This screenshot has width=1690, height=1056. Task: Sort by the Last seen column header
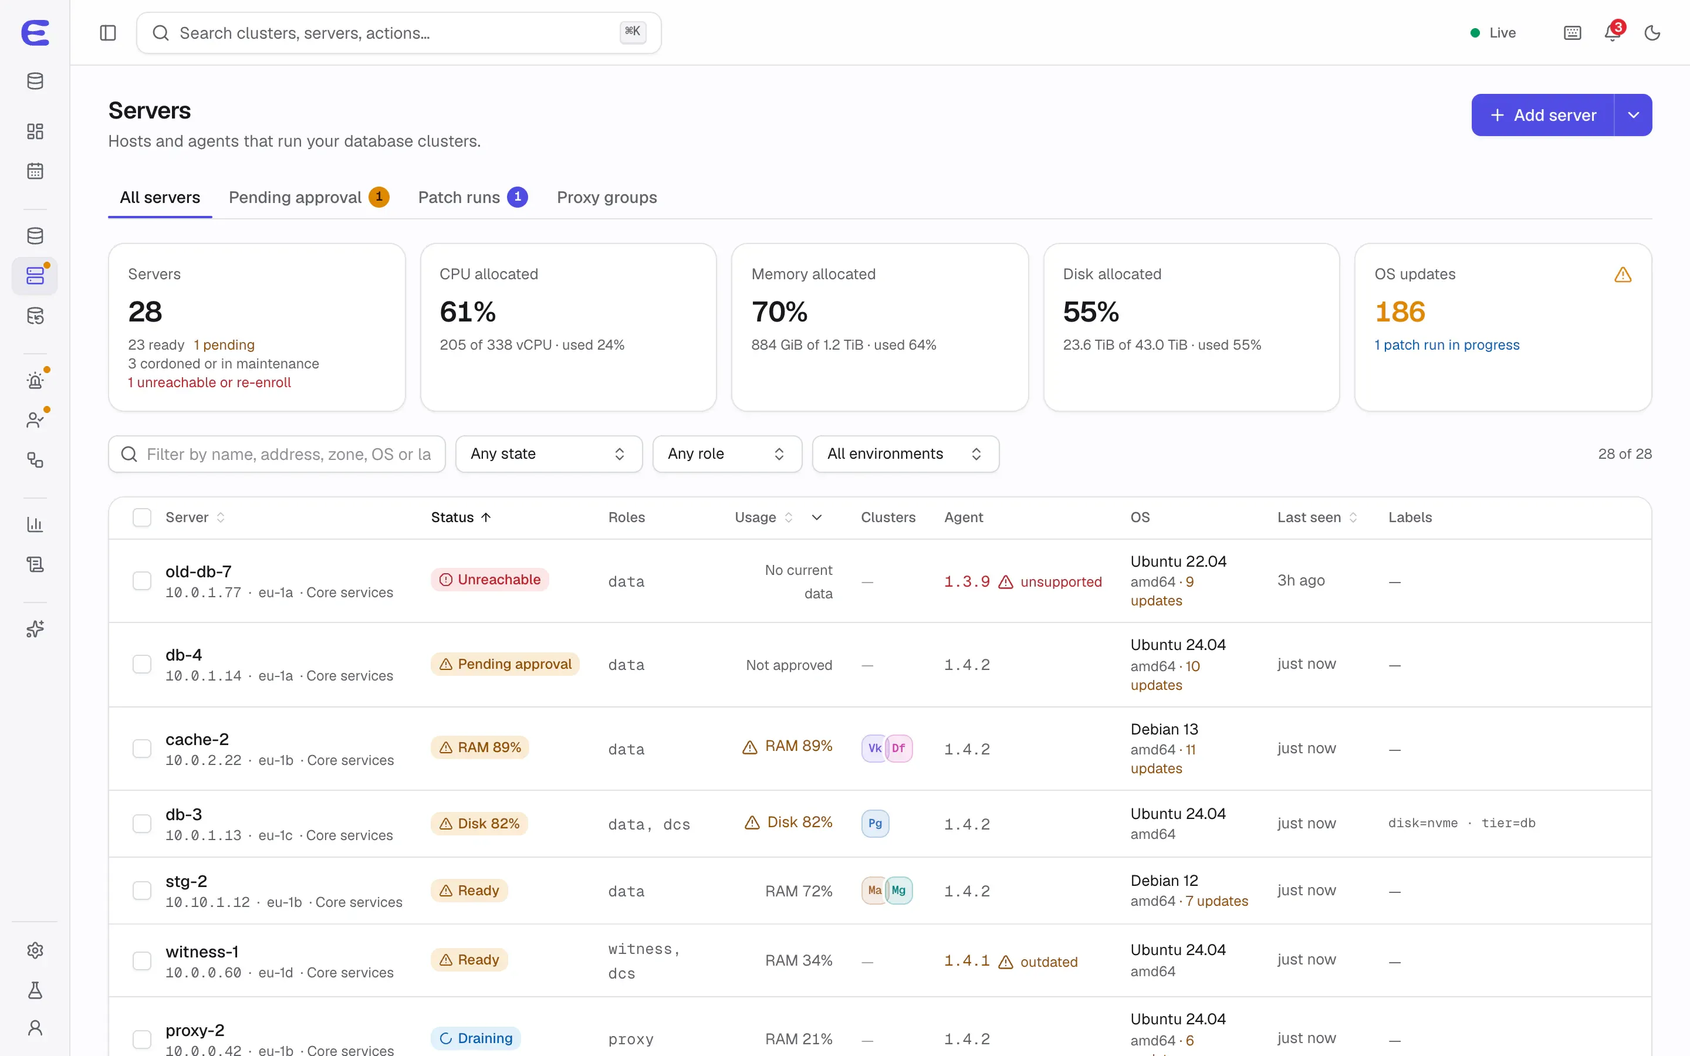tap(1317, 517)
